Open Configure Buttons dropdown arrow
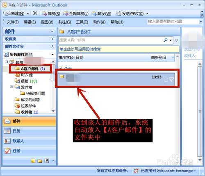 (x=53, y=161)
